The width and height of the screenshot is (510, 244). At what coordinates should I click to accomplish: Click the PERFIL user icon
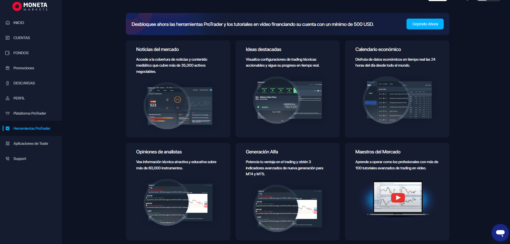[8, 98]
